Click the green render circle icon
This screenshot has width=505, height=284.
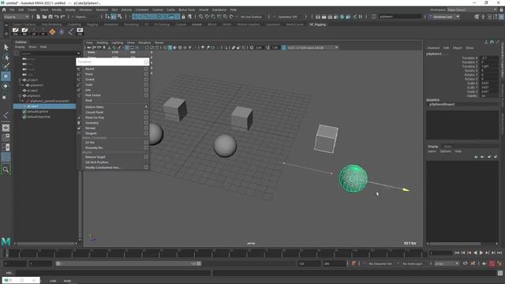(342, 17)
